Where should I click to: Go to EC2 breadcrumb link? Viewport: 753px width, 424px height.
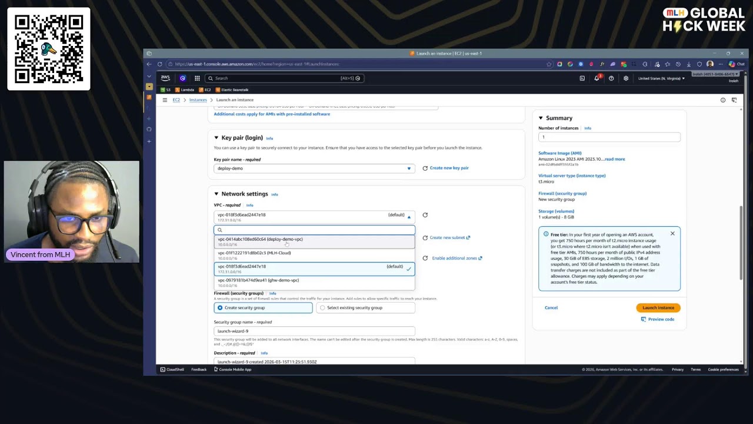[x=176, y=100]
